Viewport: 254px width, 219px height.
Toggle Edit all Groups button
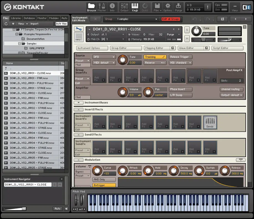(x=171, y=19)
